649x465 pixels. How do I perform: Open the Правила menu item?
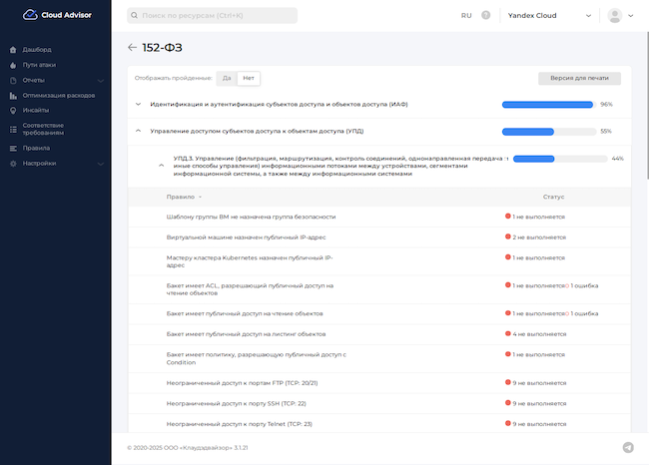click(x=36, y=148)
